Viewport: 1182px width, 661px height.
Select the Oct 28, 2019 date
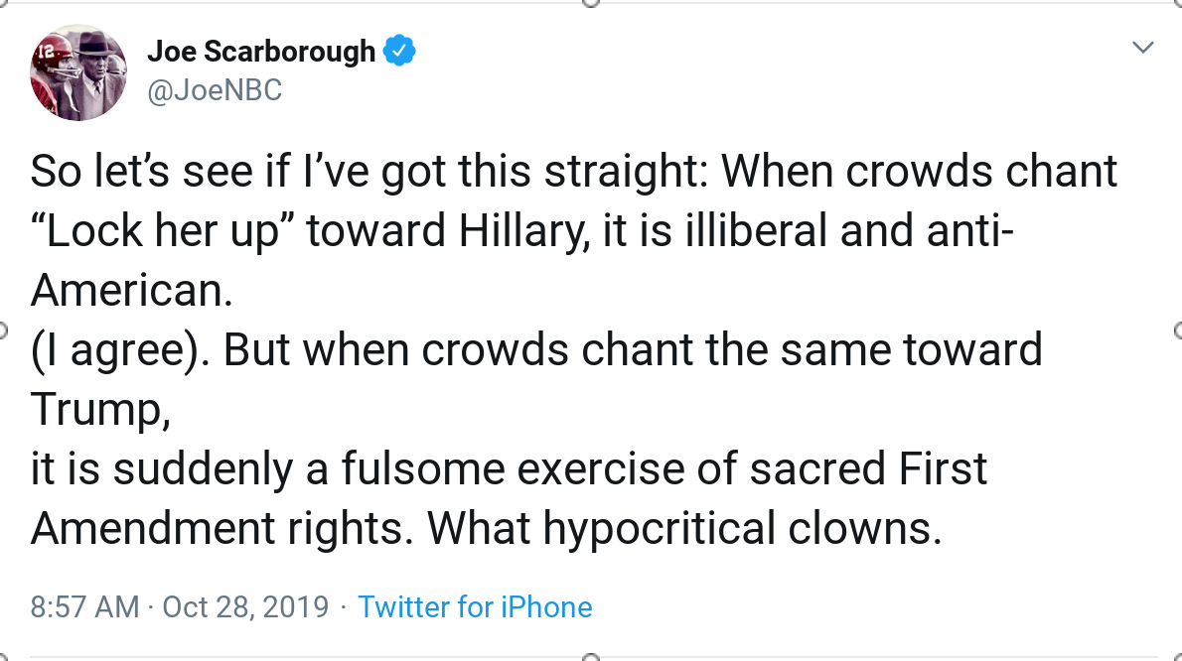click(x=245, y=606)
